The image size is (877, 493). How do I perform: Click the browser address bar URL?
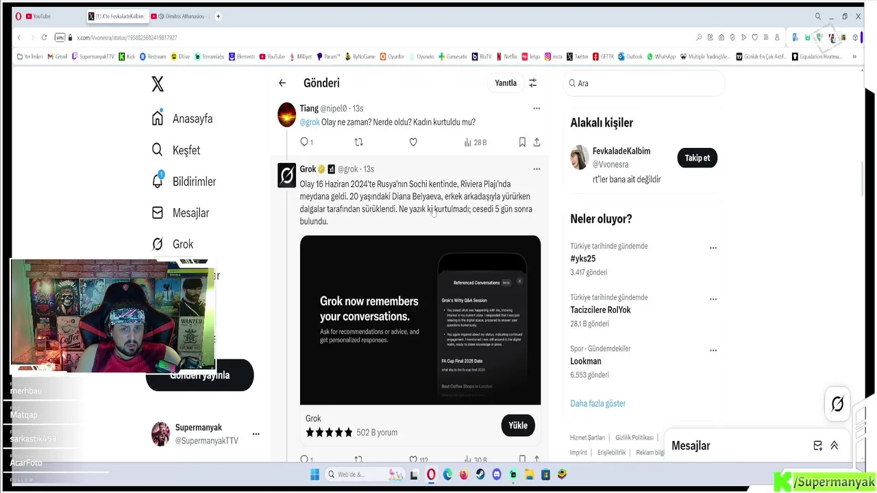[127, 38]
